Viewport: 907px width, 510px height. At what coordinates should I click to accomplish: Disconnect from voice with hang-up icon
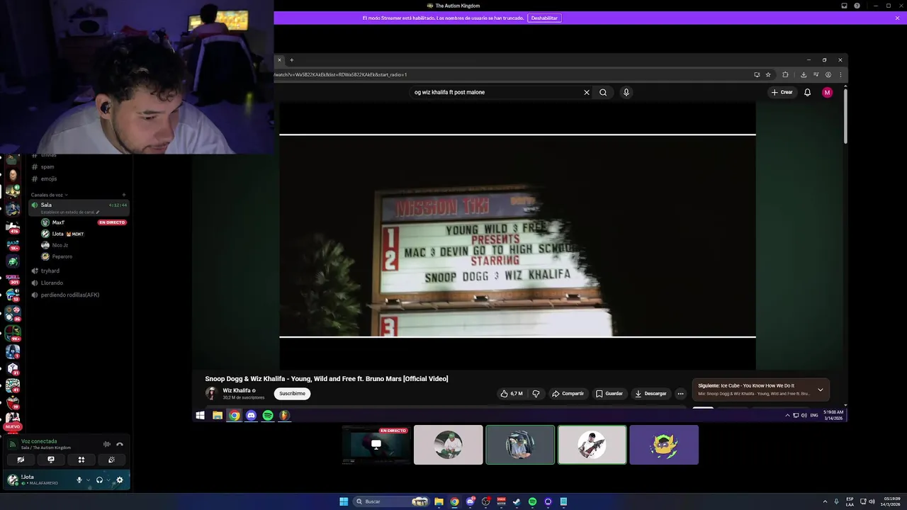click(x=120, y=444)
